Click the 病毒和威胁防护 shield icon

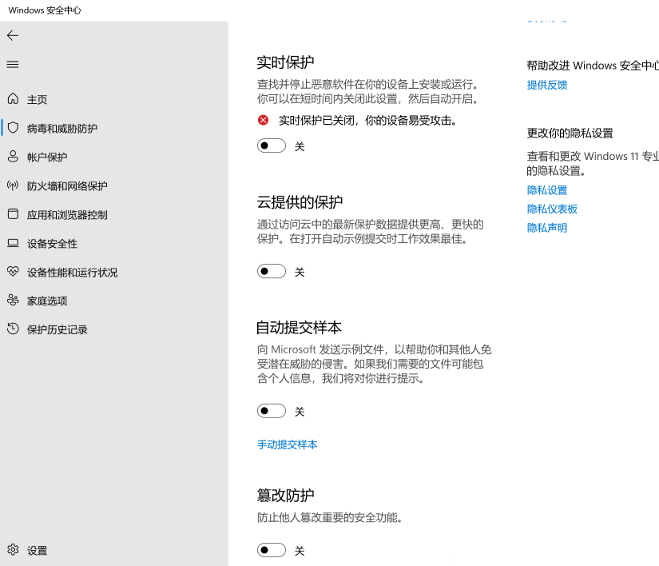(13, 128)
